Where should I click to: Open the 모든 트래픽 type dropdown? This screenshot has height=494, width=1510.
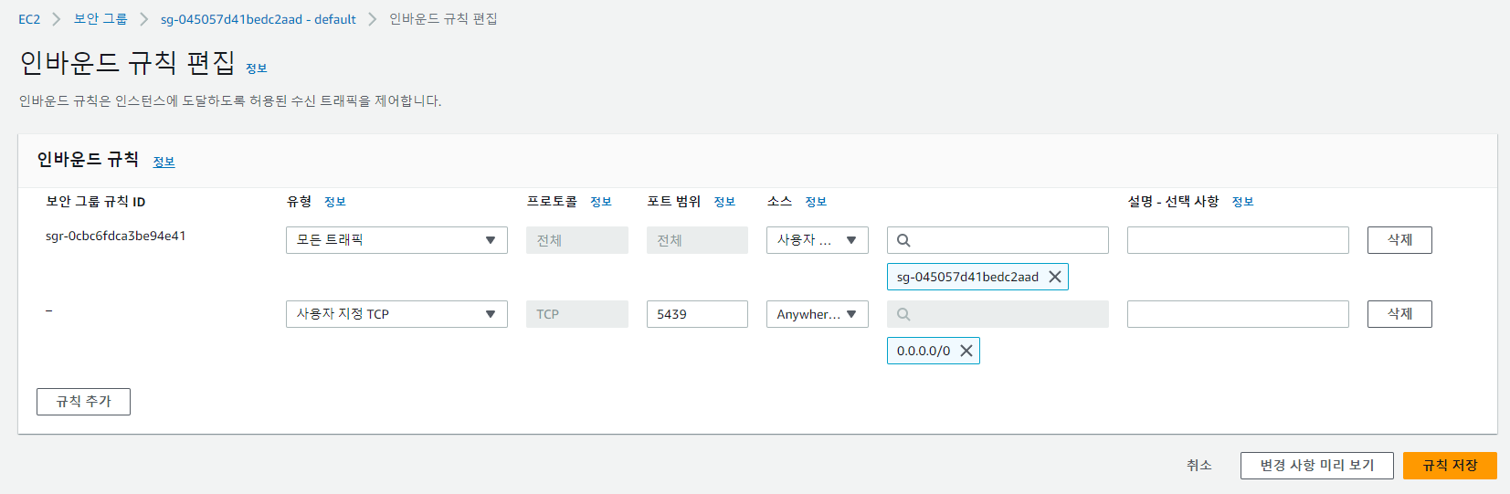click(x=396, y=240)
